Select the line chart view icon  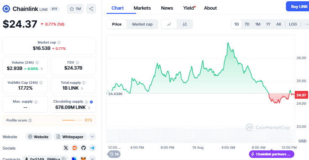169,24
